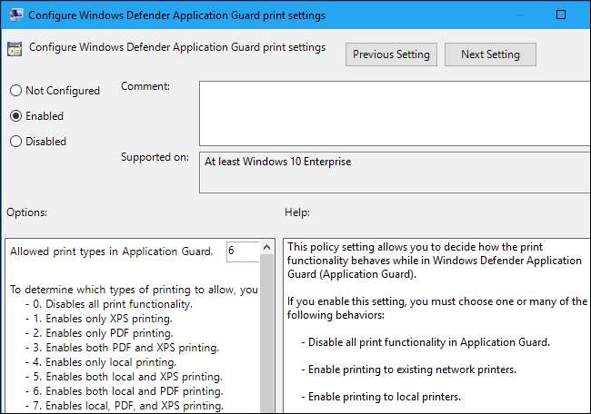Click the Options pane scroll up arrow
This screenshot has height=414, width=591.
pyautogui.click(x=266, y=247)
